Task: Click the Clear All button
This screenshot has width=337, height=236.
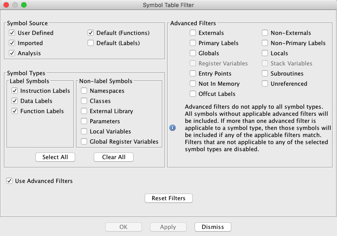Action: pos(113,157)
